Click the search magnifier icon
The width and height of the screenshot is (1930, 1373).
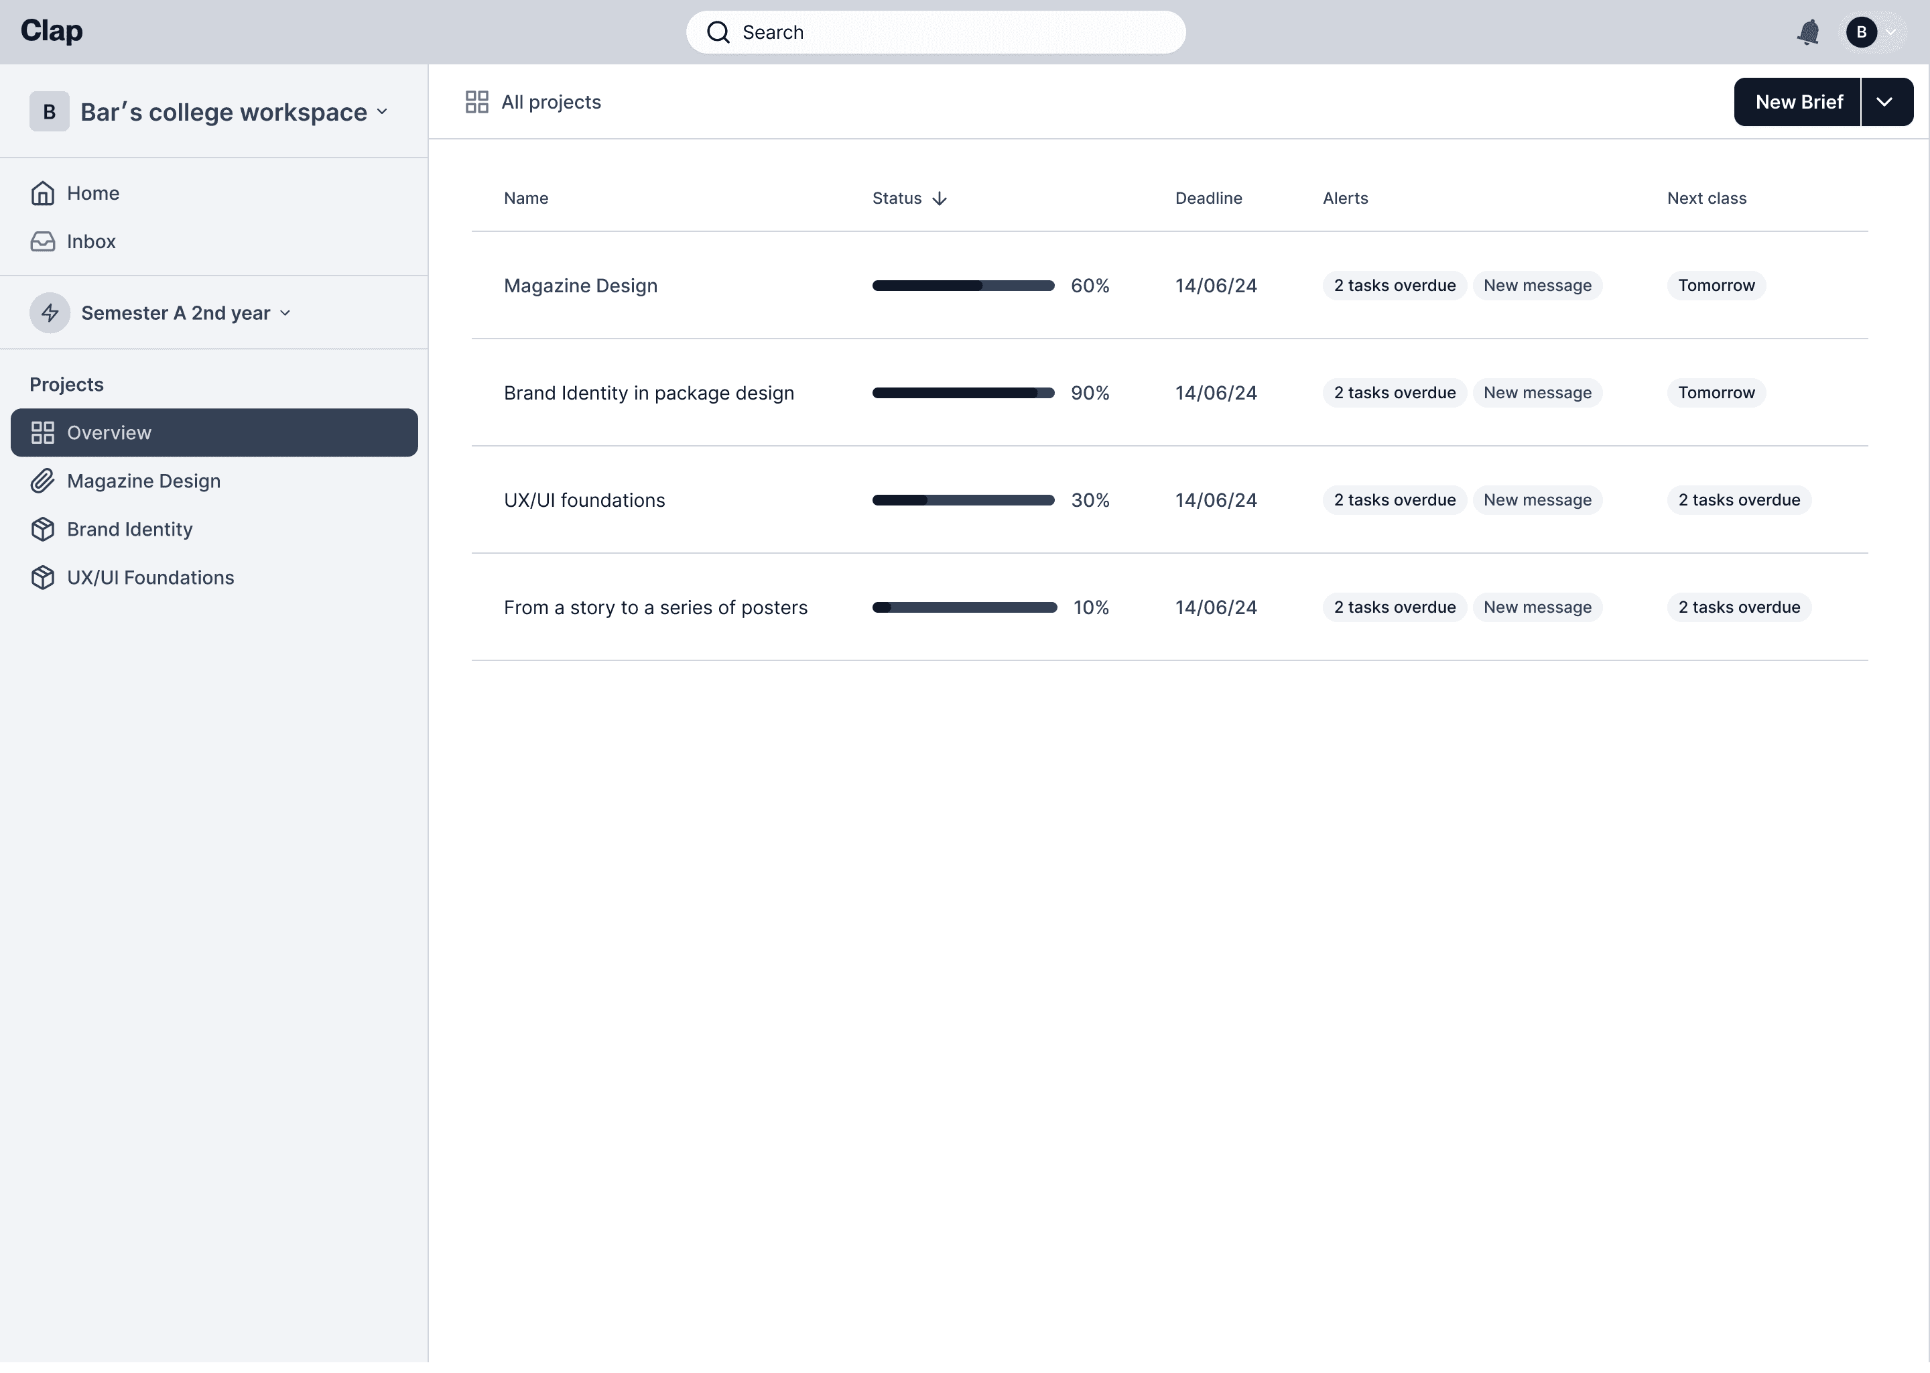718,32
